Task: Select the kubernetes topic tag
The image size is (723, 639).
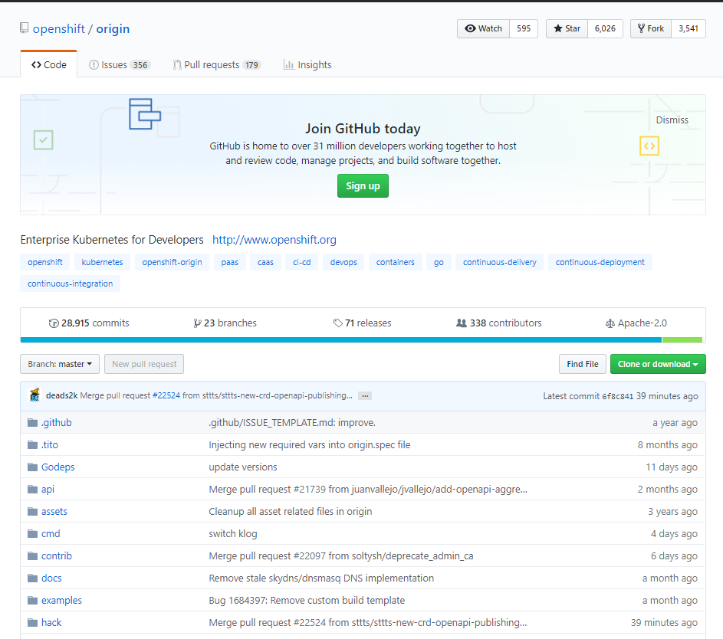Action: pos(102,262)
